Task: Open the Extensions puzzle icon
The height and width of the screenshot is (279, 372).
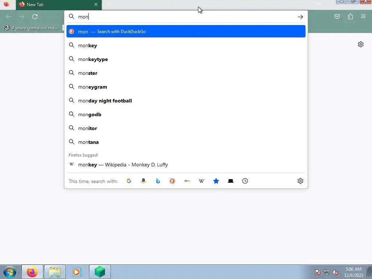Action: (x=351, y=16)
